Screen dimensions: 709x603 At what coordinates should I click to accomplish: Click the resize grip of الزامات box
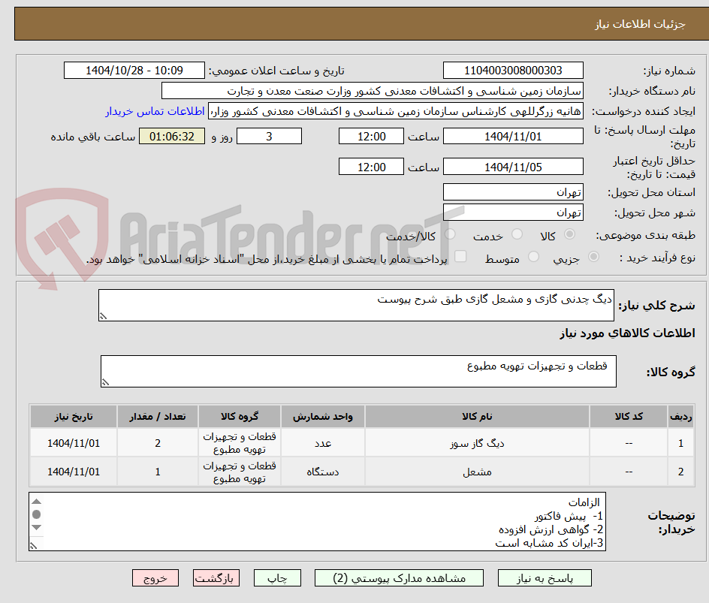pyautogui.click(x=33, y=545)
